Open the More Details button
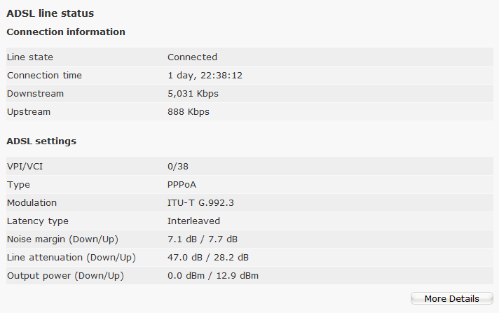 click(x=451, y=298)
